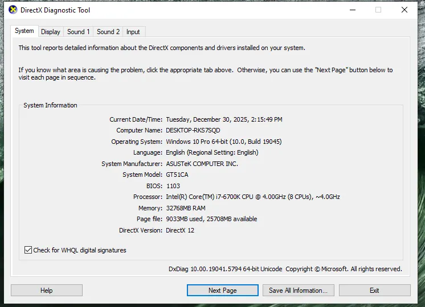Click the Processor value Intel Core i7-6700K
425x307 pixels.
click(x=252, y=197)
